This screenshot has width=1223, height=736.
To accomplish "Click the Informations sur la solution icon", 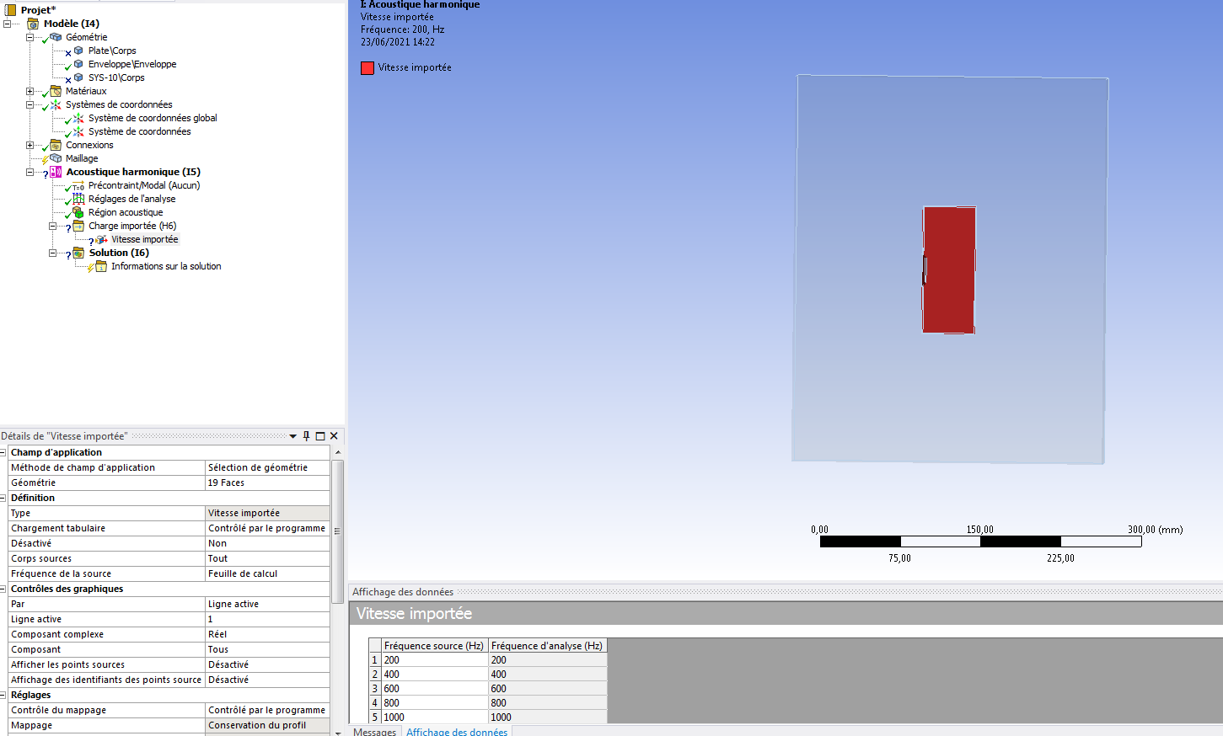I will [101, 266].
